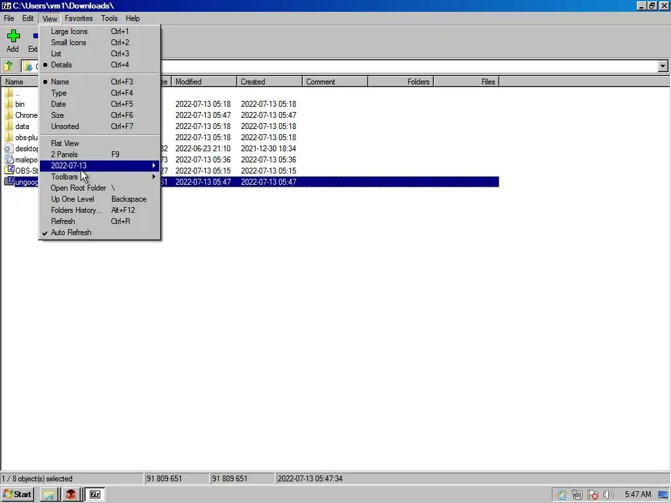
Task: Select the bin folder
Action: [20, 104]
